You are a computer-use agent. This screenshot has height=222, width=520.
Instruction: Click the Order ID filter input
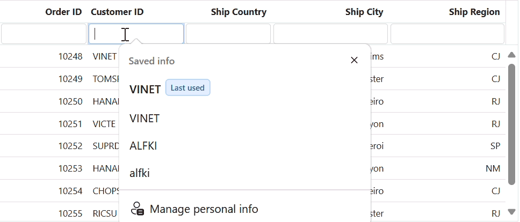pyautogui.click(x=44, y=34)
